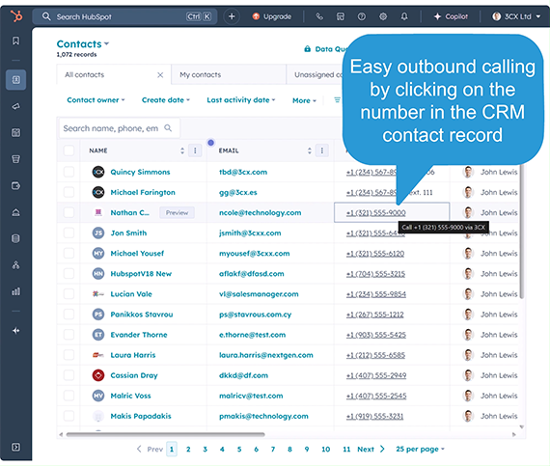The image size is (550, 466).
Task: Click the vertical table scrollbar
Action: pyautogui.click(x=522, y=232)
